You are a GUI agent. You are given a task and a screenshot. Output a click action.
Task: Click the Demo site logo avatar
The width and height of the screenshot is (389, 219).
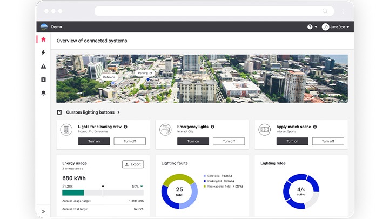click(44, 27)
